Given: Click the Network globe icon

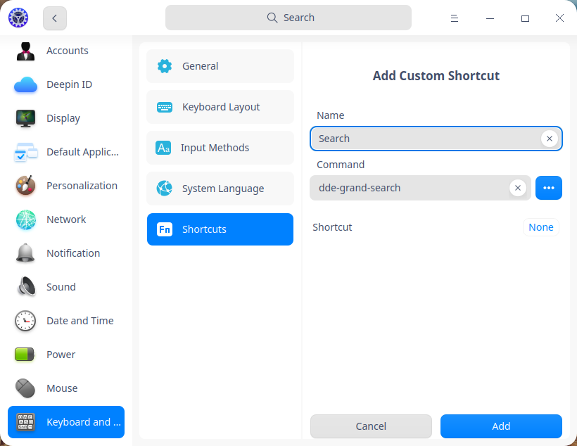Looking at the screenshot, I should [x=26, y=219].
